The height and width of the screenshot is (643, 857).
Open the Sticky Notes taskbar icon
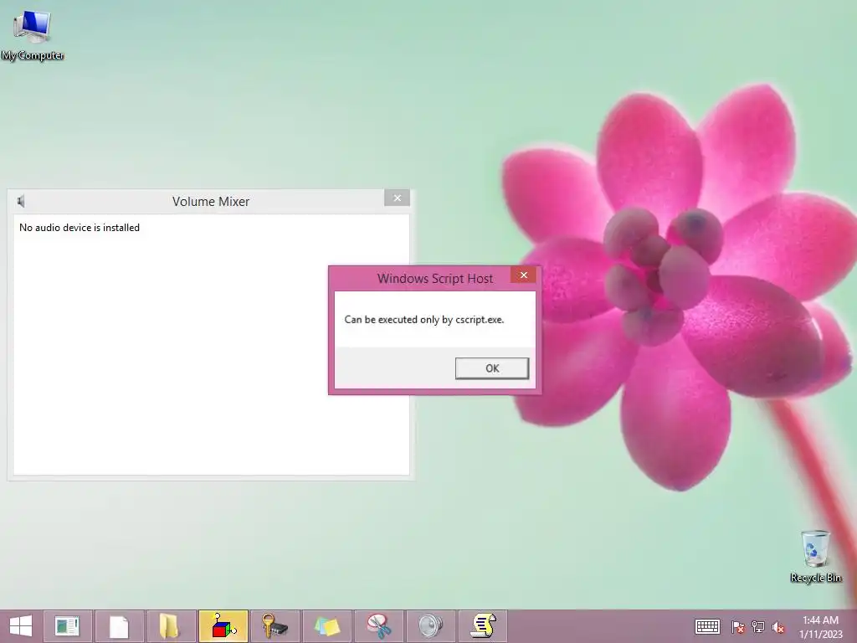327,626
